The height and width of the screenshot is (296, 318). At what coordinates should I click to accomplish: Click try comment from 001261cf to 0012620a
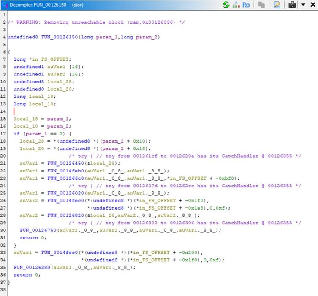coord(185,156)
